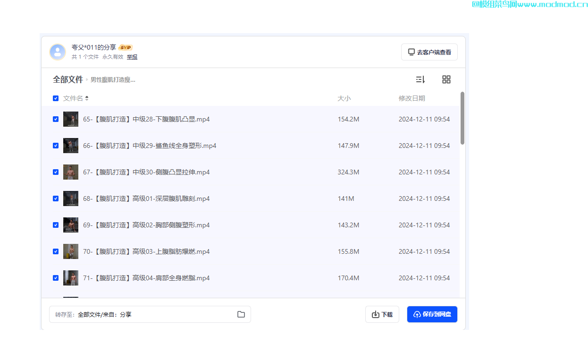Click the 文件名 column header

pyautogui.click(x=73, y=98)
